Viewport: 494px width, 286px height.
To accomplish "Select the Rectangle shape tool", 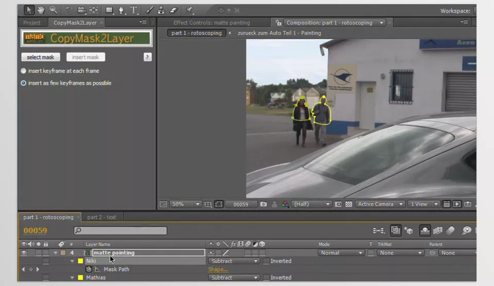I will [109, 10].
